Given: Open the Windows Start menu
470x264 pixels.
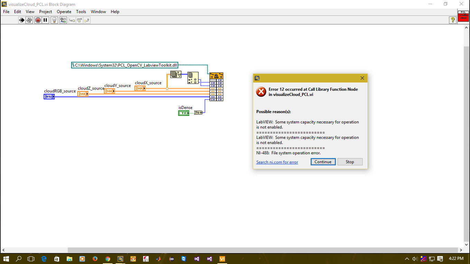Looking at the screenshot, I should pos(6,258).
